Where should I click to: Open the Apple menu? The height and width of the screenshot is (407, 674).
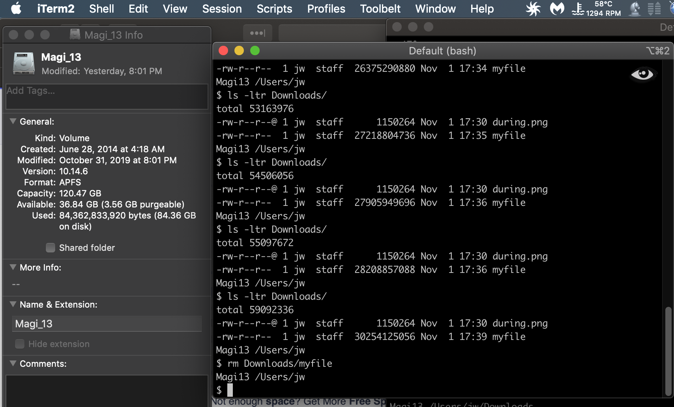[x=16, y=8]
